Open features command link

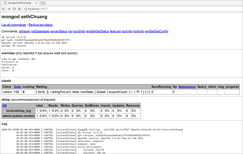pyautogui.click(x=115, y=31)
